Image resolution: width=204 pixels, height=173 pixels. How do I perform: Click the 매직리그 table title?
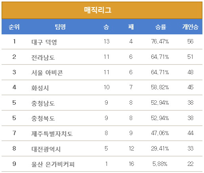point(98,10)
